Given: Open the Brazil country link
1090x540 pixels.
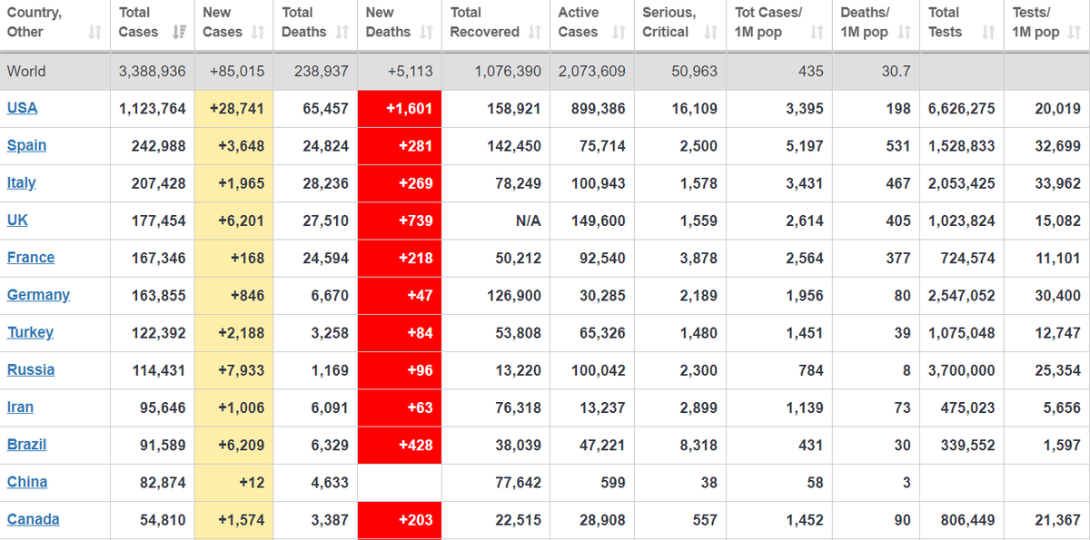Looking at the screenshot, I should click(x=27, y=445).
